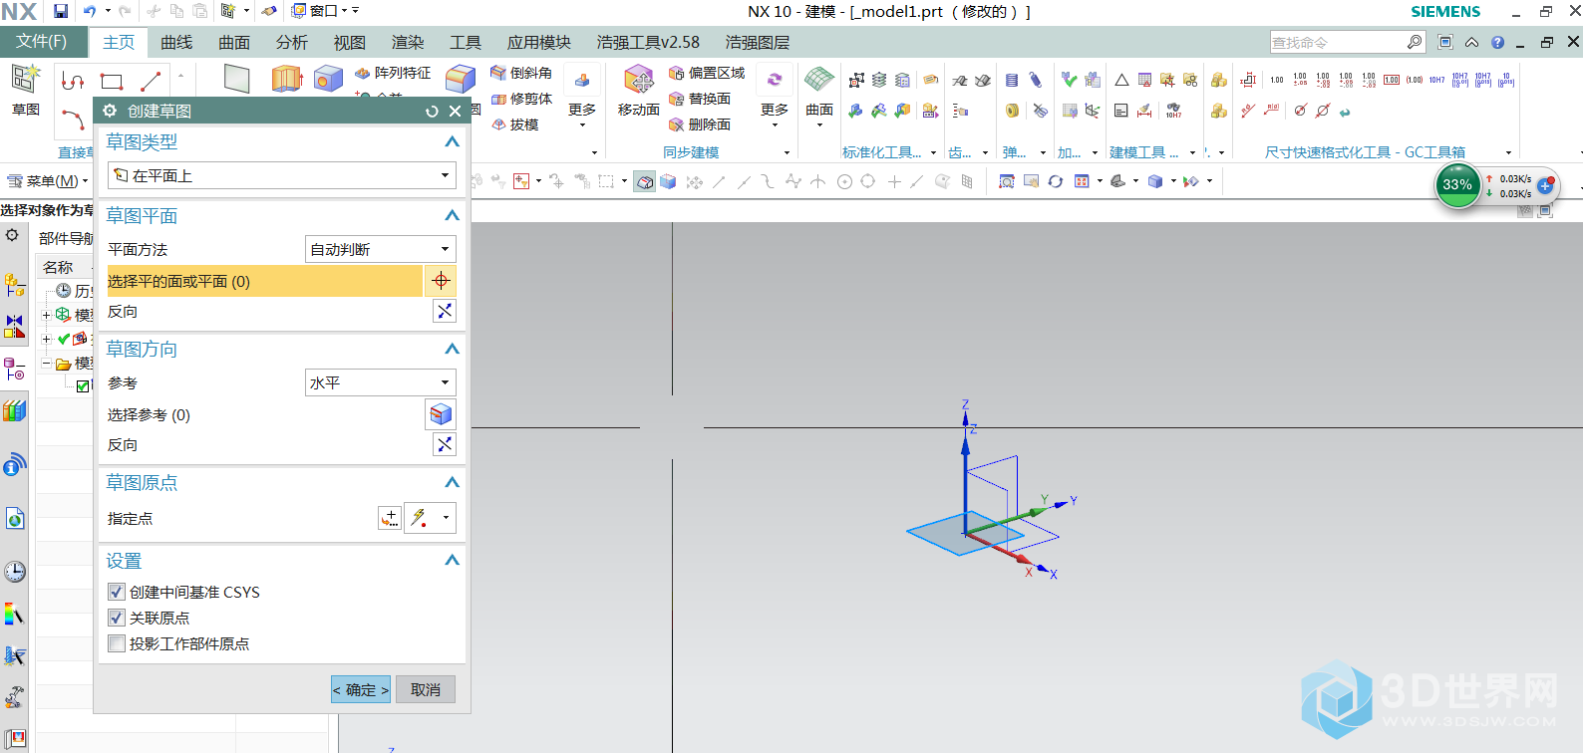This screenshot has width=1583, height=753.
Task: Click the constraint navigator sidebar icon
Action: click(x=14, y=327)
